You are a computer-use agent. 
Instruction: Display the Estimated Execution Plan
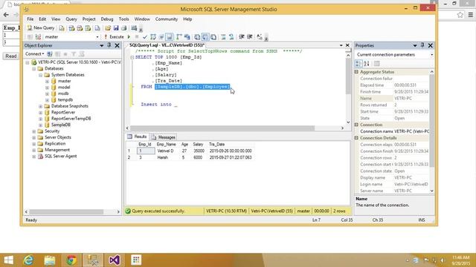point(153,37)
